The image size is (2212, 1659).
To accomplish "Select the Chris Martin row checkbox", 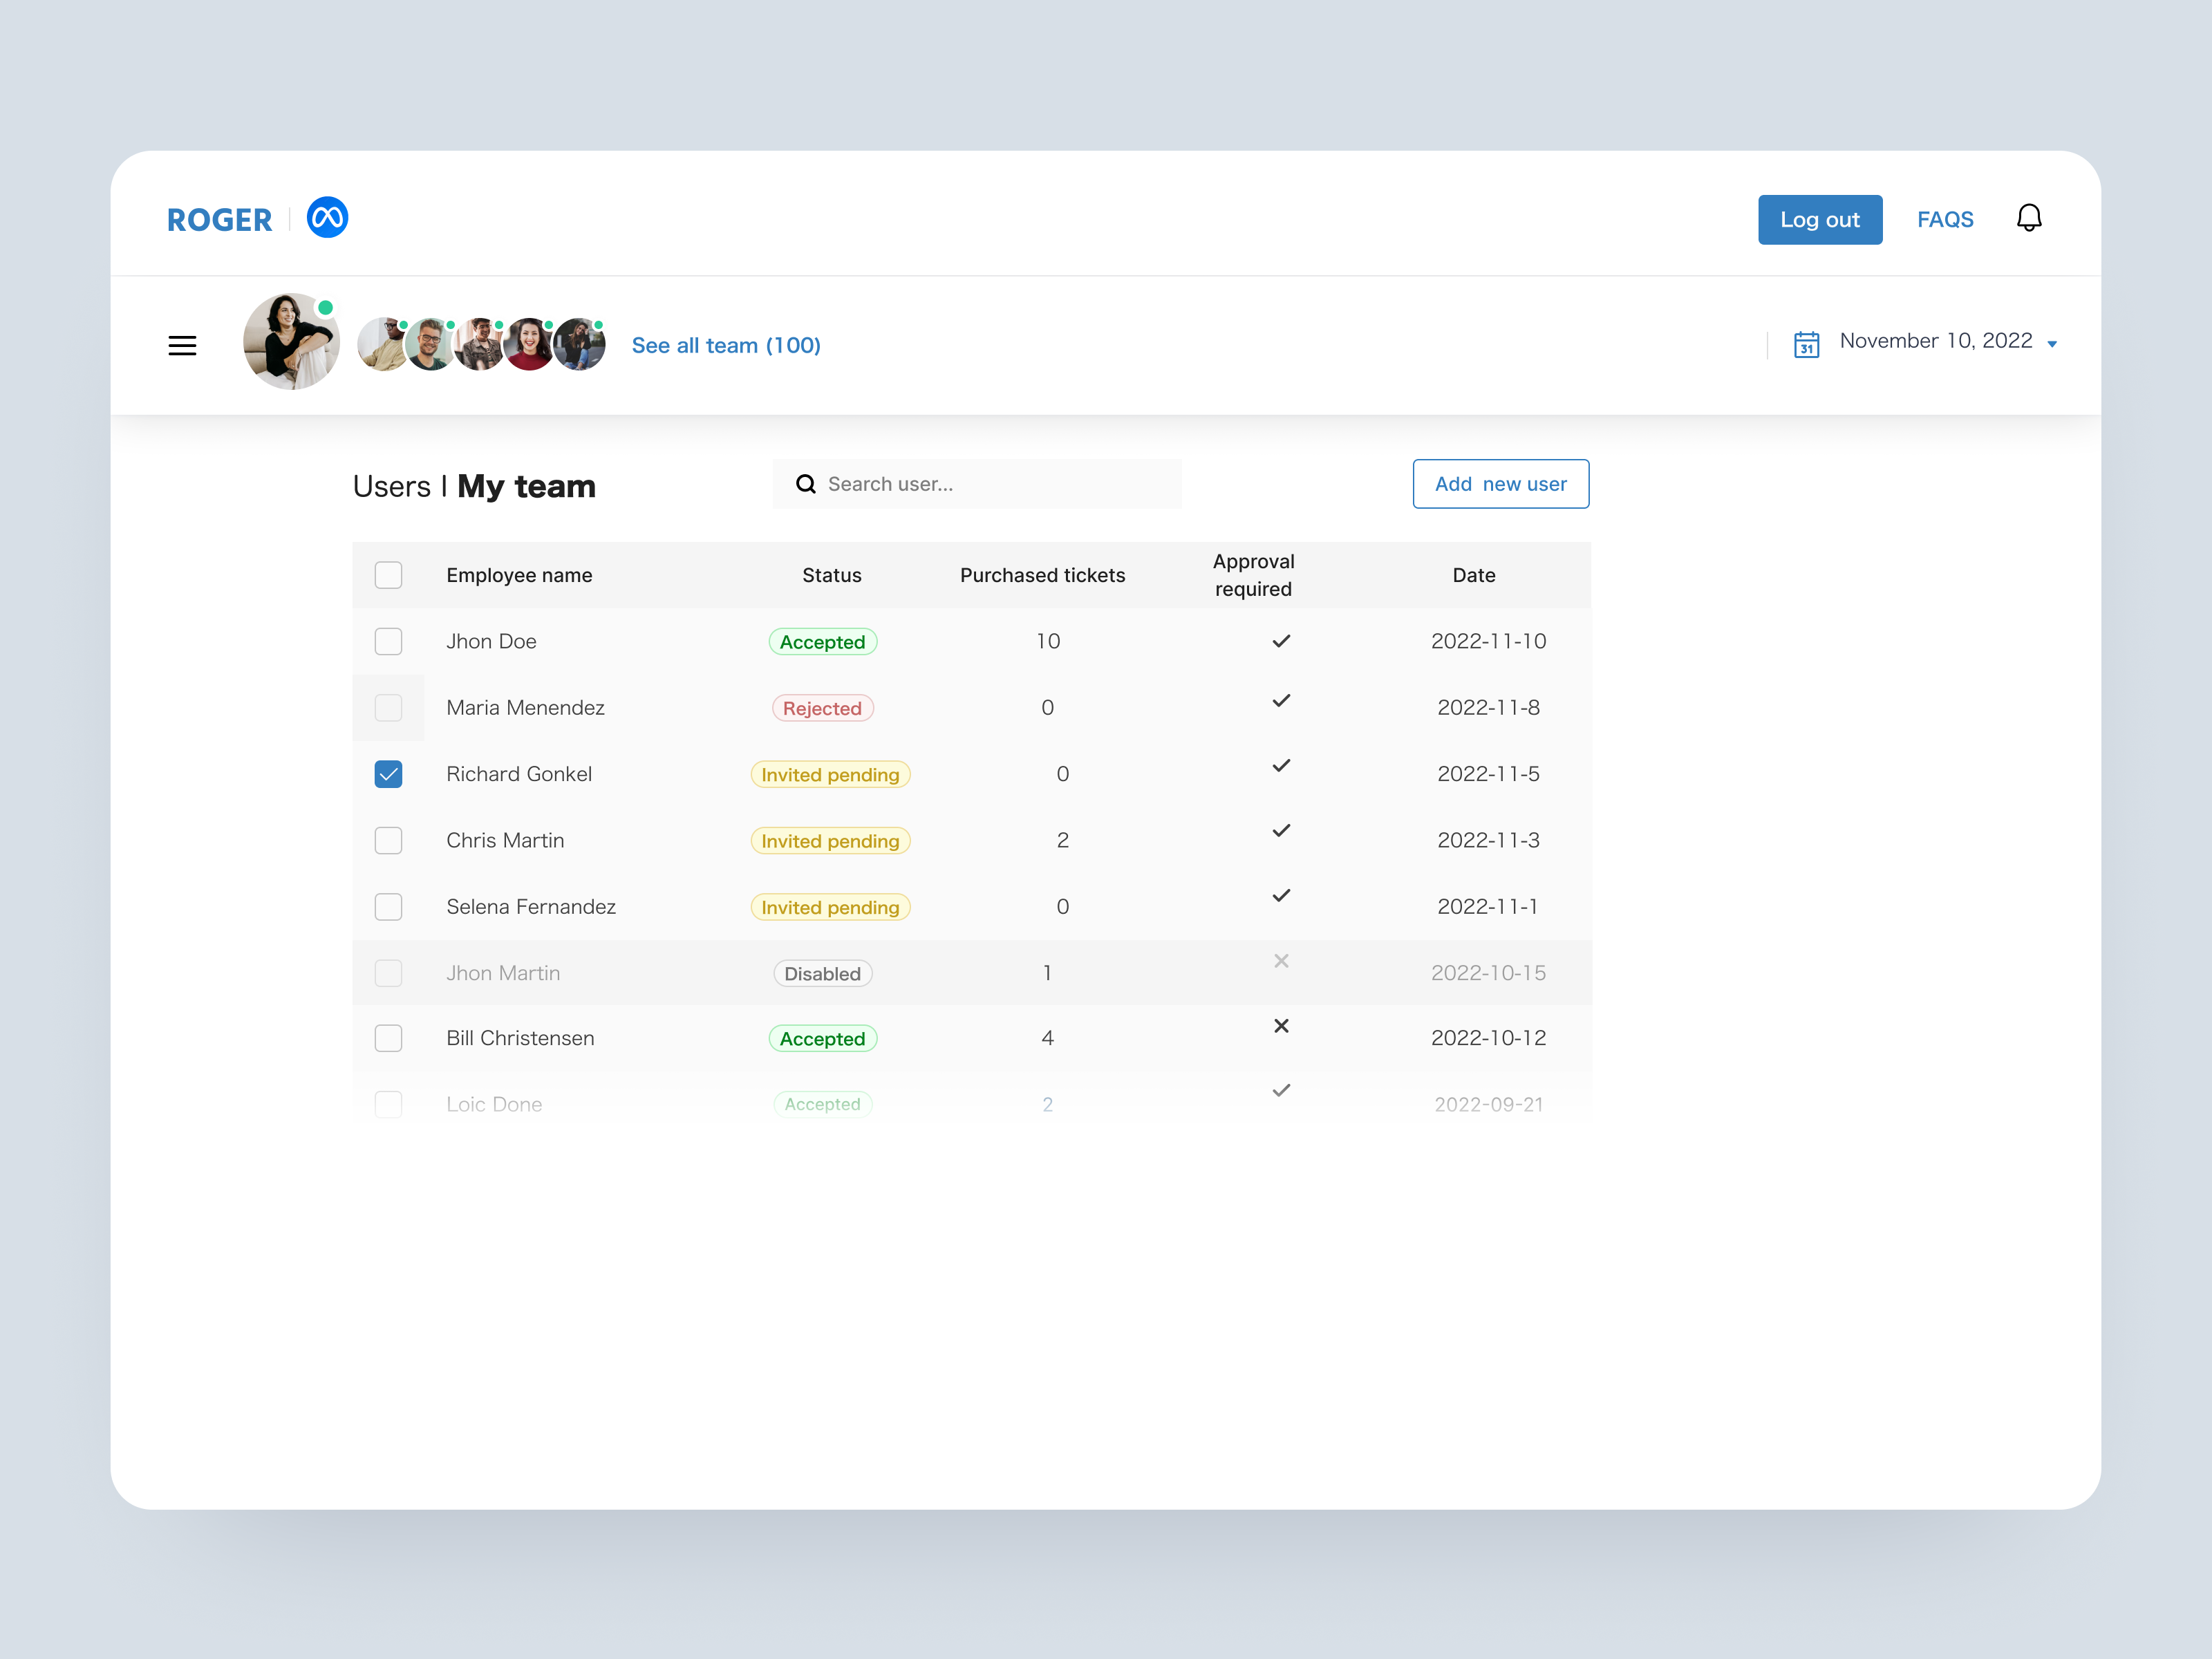I will 388,840.
